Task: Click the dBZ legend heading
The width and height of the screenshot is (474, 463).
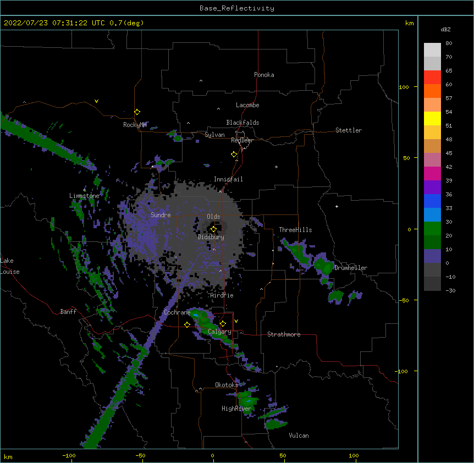Action: (x=445, y=29)
